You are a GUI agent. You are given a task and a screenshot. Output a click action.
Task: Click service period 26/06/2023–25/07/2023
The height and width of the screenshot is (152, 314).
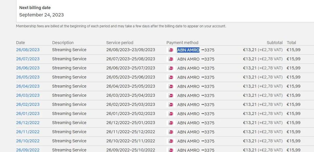pyautogui.click(x=131, y=68)
